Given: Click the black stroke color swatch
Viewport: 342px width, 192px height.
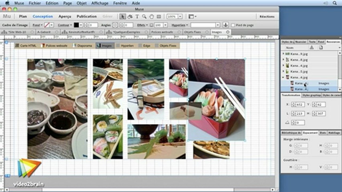Looking at the screenshot, I should point(76,25).
